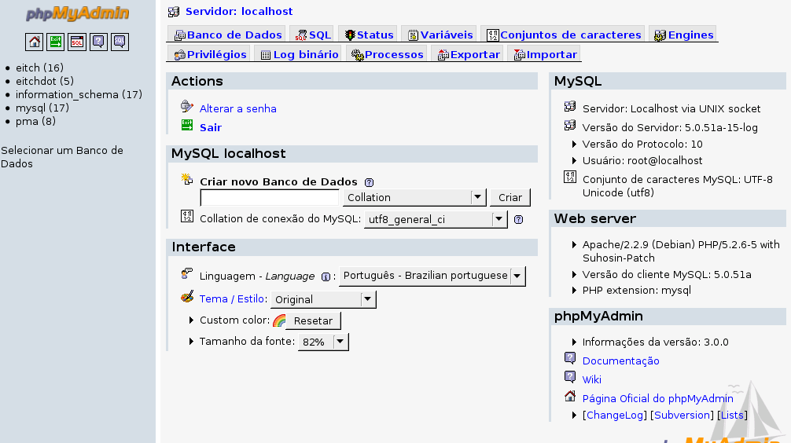Image resolution: width=791 pixels, height=443 pixels.
Task: Select the mysql (17) database
Action: pos(42,108)
